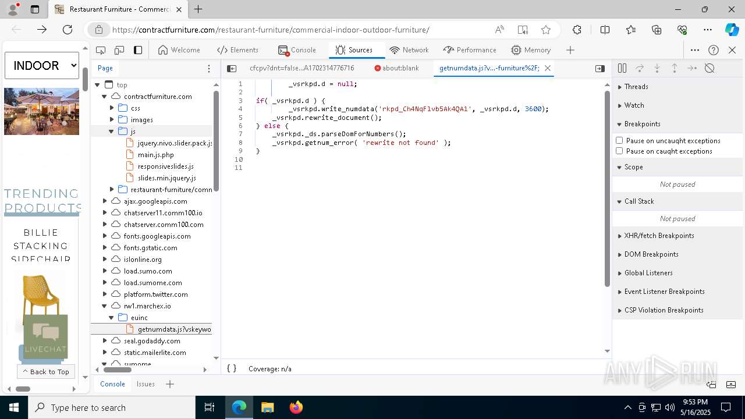Open browser Extensions icon
745x419 pixels.
(577, 30)
